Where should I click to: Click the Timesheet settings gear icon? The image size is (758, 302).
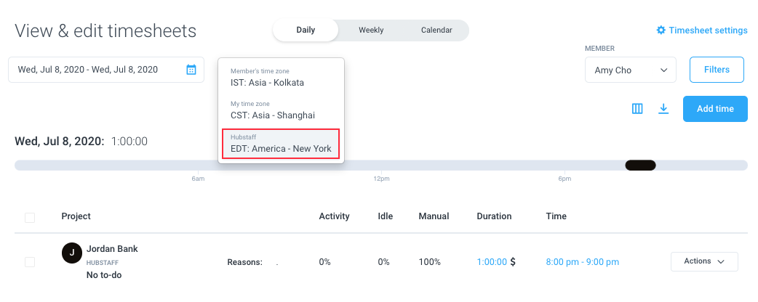tap(661, 30)
